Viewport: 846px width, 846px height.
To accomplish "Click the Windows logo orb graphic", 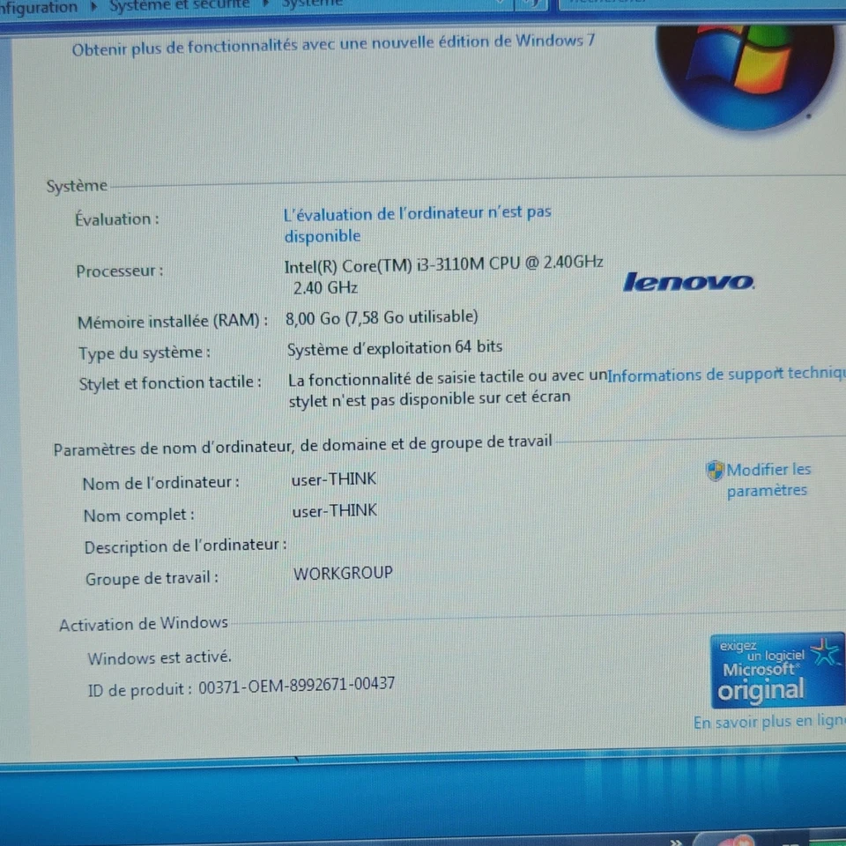I will [745, 76].
